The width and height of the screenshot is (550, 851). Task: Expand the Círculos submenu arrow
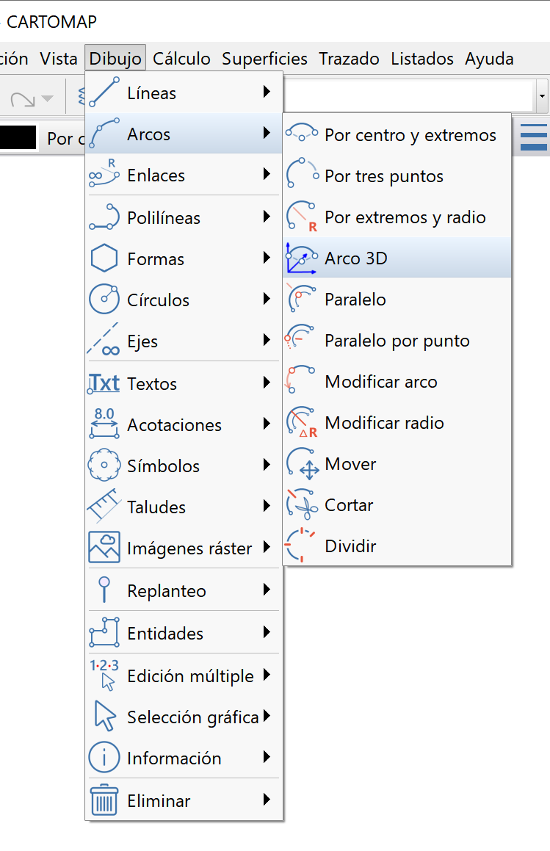[x=267, y=299]
